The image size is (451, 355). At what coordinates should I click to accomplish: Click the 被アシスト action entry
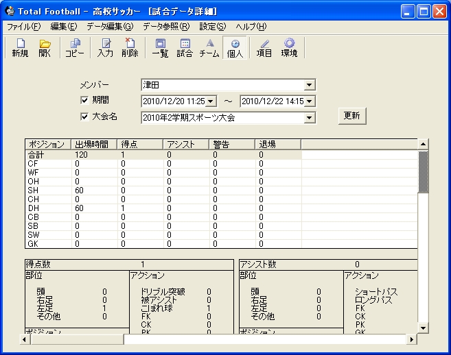[159, 300]
